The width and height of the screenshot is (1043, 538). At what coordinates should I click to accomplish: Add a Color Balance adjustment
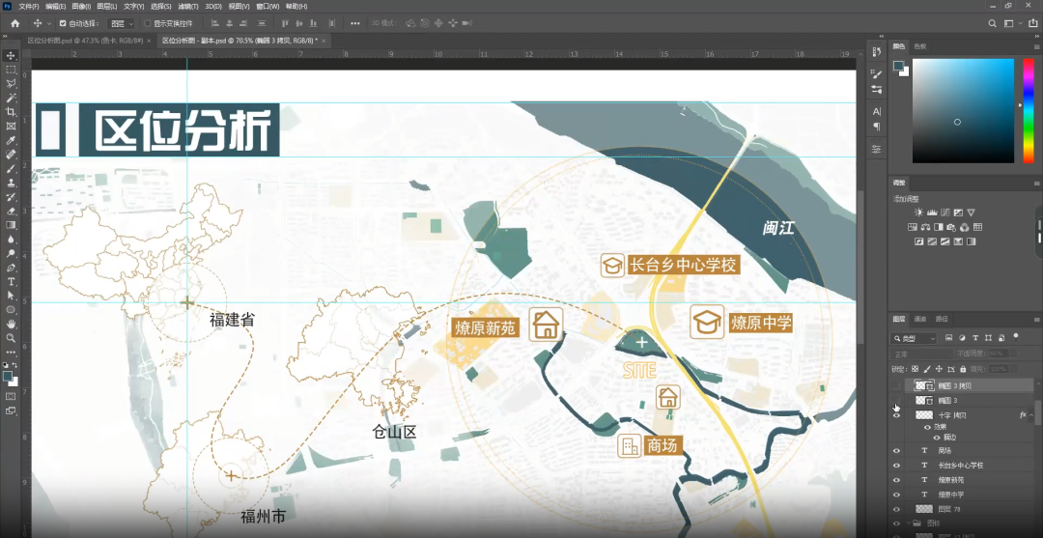[926, 227]
